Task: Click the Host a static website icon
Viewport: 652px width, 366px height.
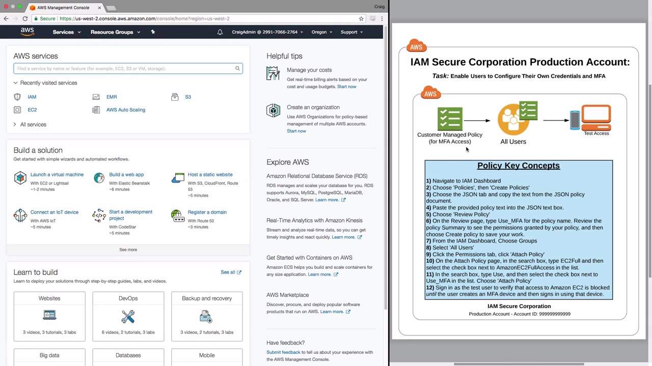Action: click(x=178, y=178)
